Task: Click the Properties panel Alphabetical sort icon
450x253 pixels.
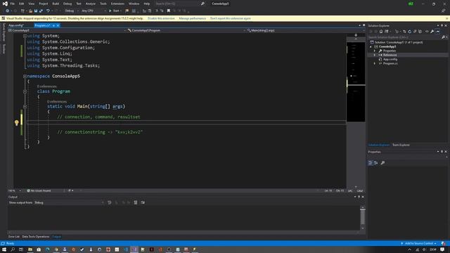Action: coord(376,163)
